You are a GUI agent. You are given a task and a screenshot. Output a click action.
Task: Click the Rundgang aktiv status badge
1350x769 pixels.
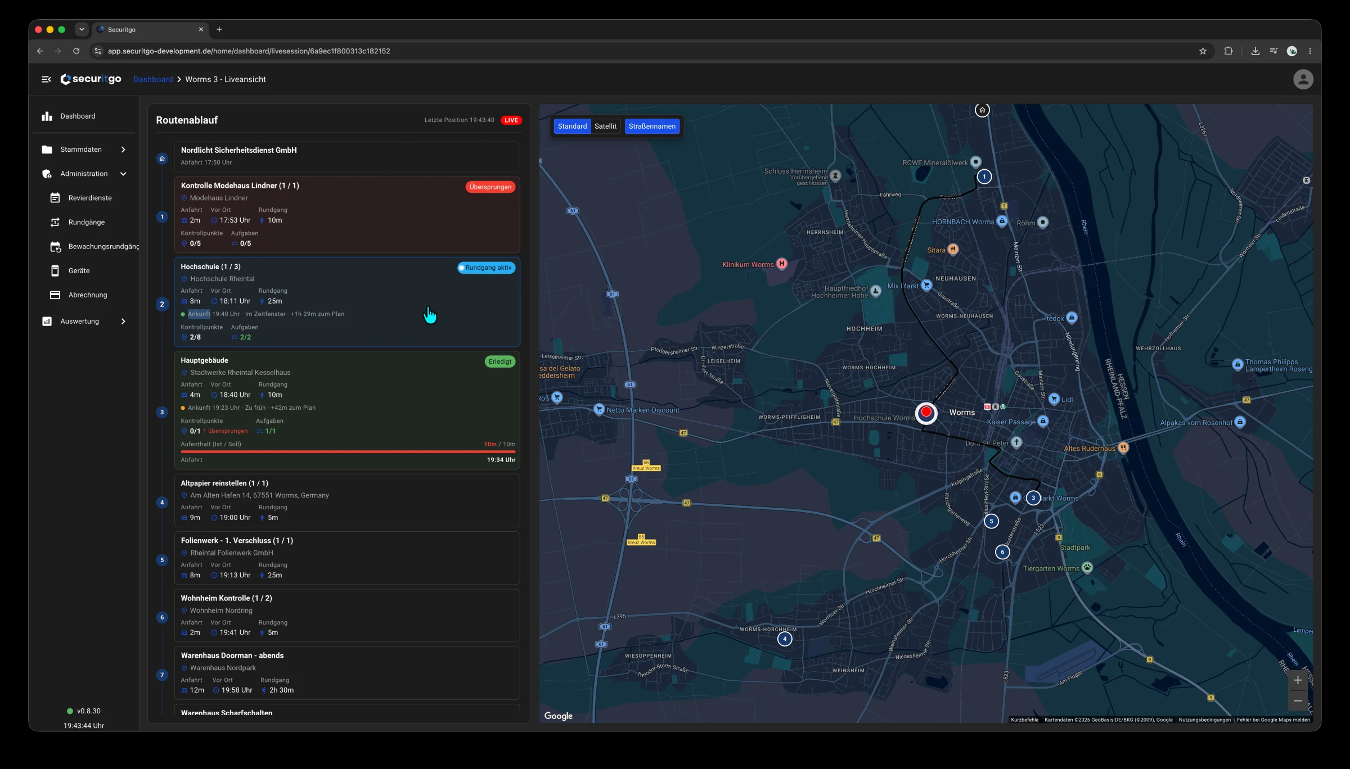[x=486, y=268]
